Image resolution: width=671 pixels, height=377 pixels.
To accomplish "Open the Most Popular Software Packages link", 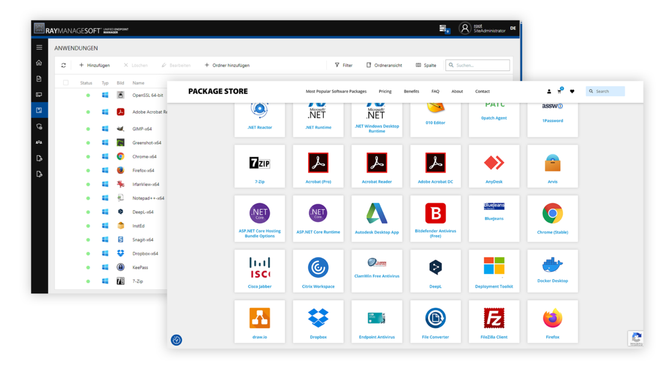I will 336,91.
